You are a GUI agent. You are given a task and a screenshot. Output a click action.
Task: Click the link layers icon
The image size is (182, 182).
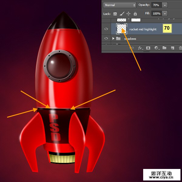point(132,48)
